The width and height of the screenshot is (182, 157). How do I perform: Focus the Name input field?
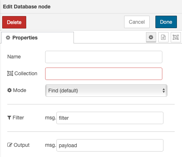click(104, 57)
